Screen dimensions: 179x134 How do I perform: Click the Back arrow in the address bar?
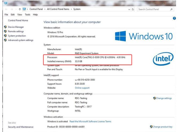click(6, 9)
